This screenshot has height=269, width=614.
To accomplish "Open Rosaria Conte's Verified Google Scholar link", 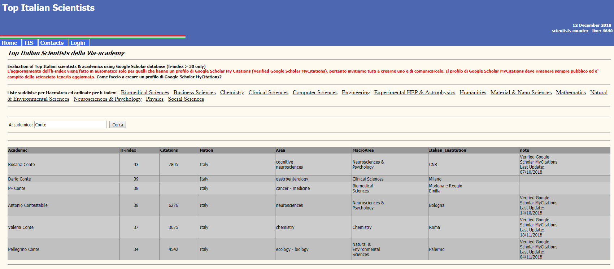I will click(538, 160).
